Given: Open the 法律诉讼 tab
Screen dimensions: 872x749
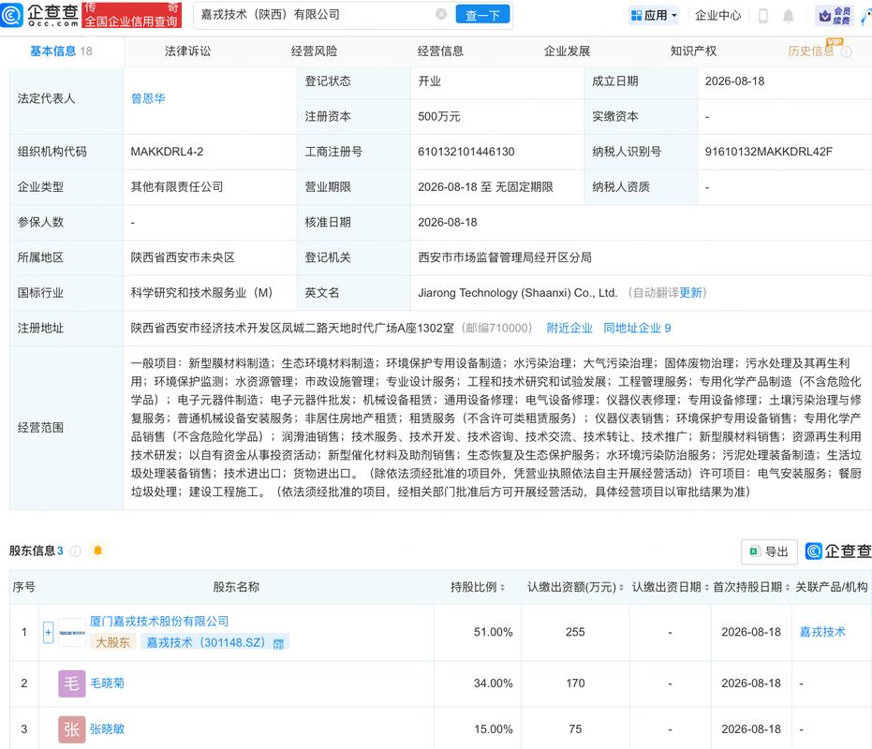Looking at the screenshot, I should (187, 51).
